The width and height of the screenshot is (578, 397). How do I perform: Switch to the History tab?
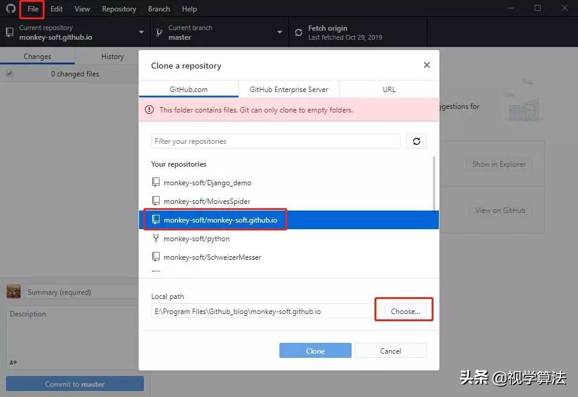[112, 56]
